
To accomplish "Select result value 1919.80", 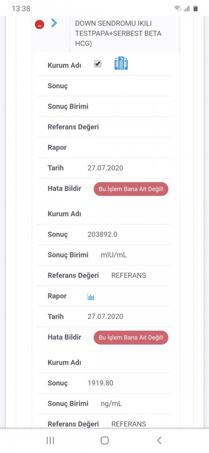I will click(100, 383).
